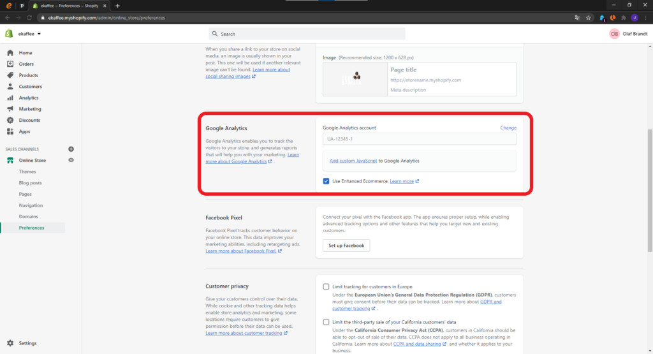The width and height of the screenshot is (653, 354).
Task: Open Blog posts in sidebar
Action: [31, 183]
